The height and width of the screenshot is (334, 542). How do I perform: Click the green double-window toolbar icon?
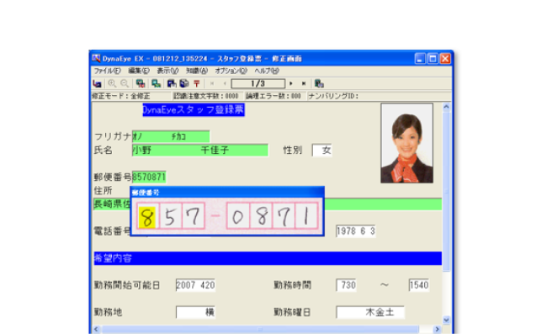[156, 83]
